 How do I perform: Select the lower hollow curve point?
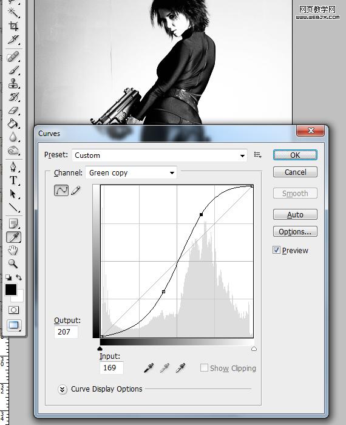pos(163,291)
